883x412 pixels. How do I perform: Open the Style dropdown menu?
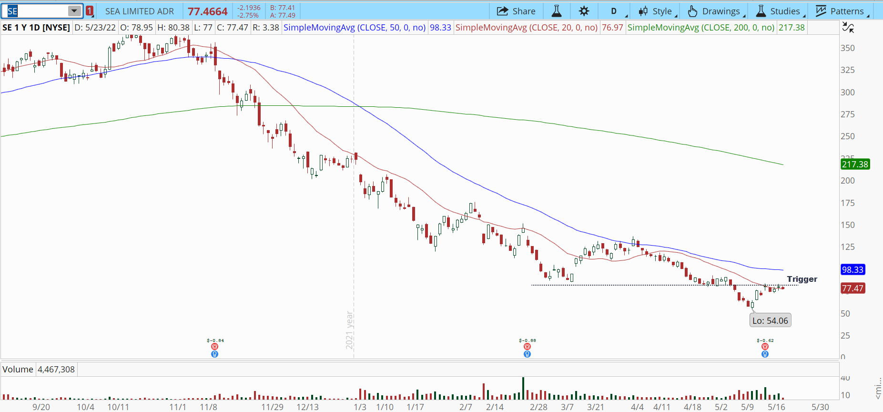coord(658,11)
